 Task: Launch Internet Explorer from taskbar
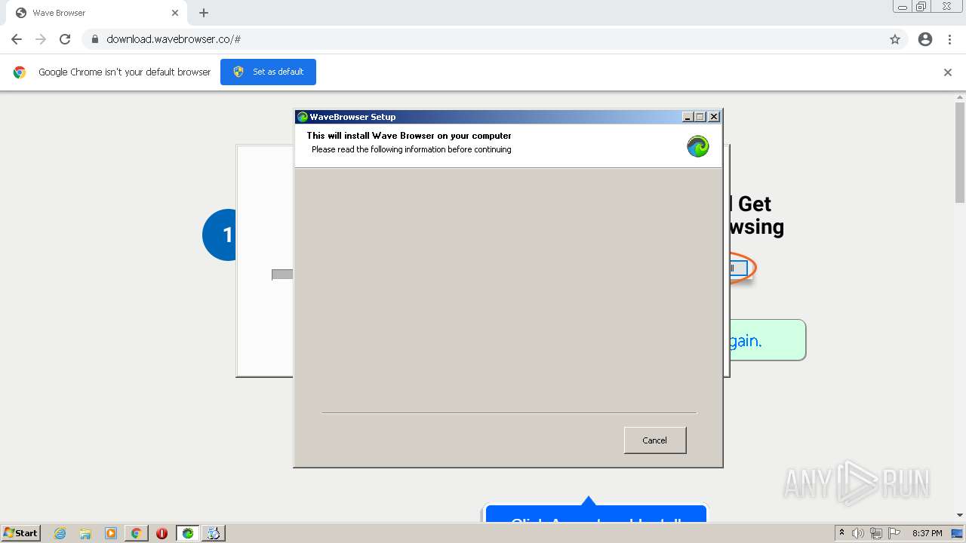click(60, 533)
